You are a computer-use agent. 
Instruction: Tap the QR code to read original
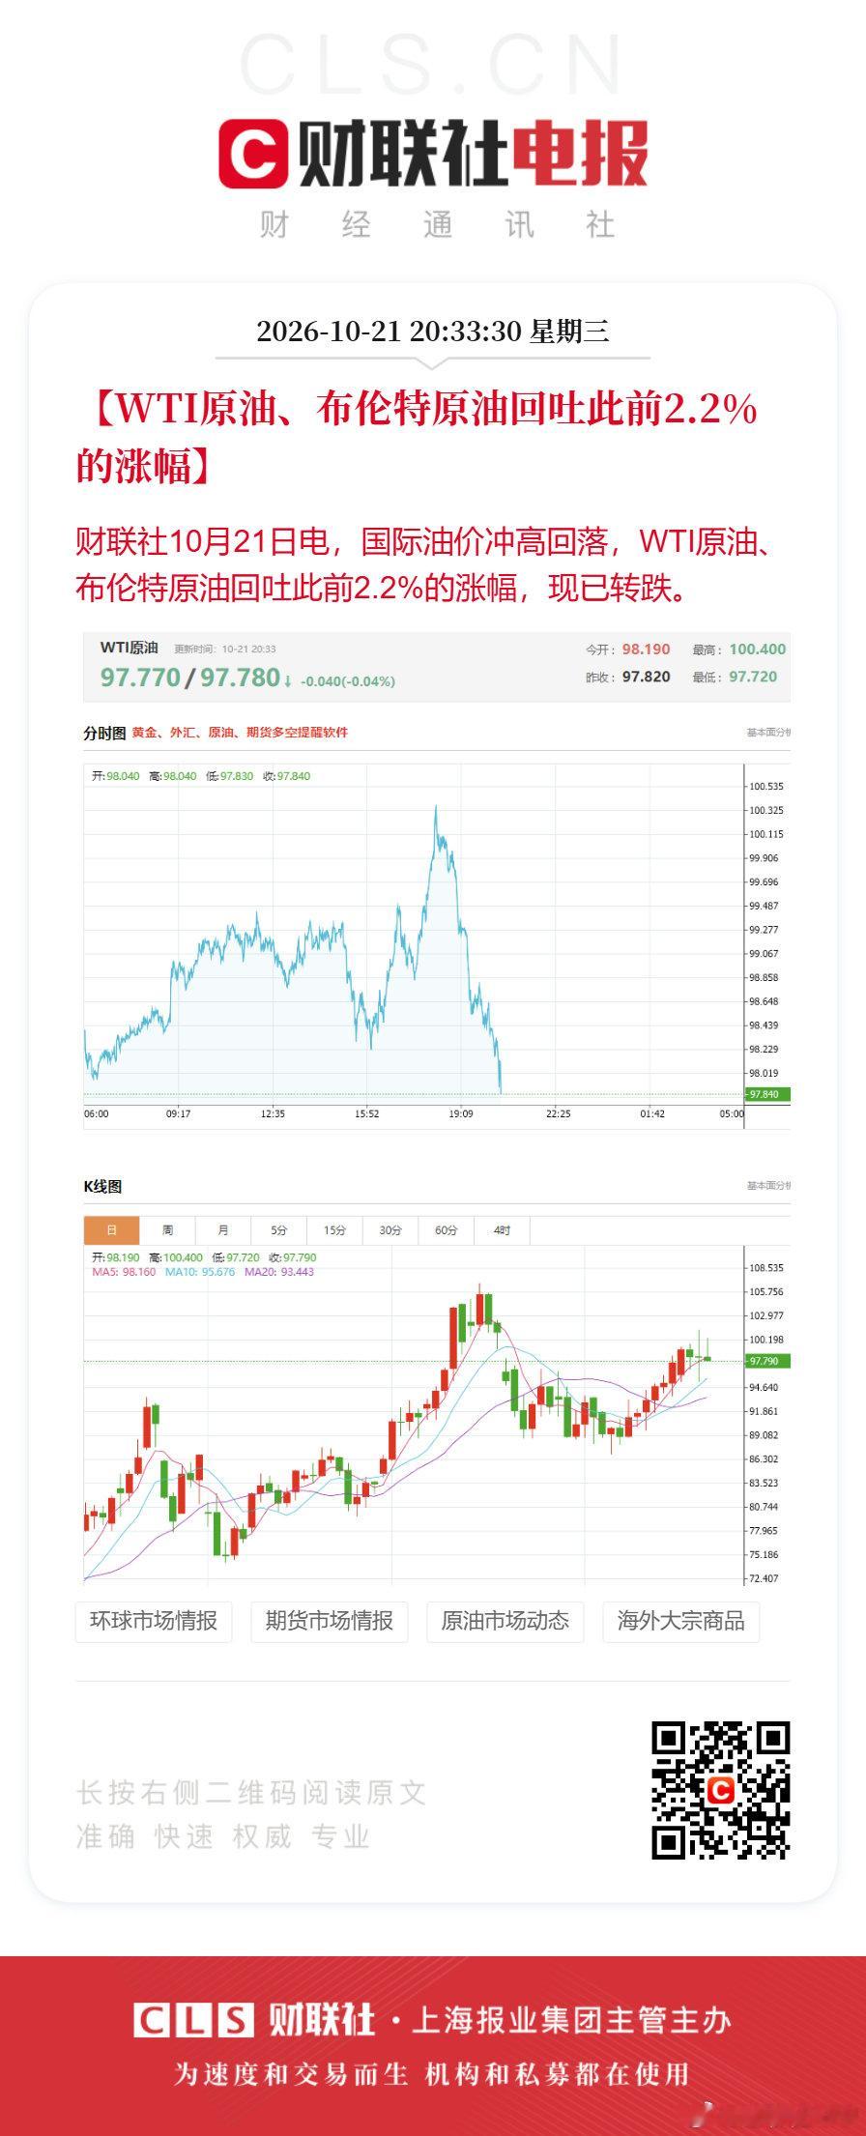tap(721, 1790)
